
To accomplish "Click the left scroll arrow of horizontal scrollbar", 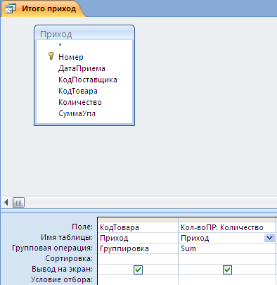I will click(x=6, y=202).
